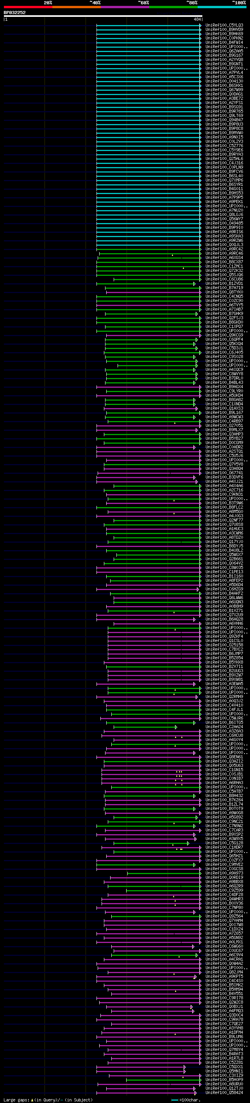
Task: Select hit label UniRef100_Q72K32
Action: click(224, 271)
